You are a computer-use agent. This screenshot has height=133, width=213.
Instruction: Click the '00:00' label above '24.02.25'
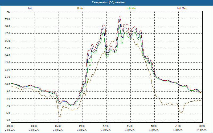[x=202, y=126]
